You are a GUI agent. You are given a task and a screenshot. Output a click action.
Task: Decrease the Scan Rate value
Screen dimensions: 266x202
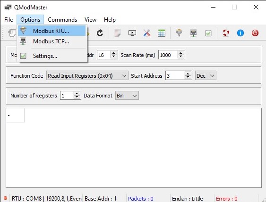(x=181, y=57)
